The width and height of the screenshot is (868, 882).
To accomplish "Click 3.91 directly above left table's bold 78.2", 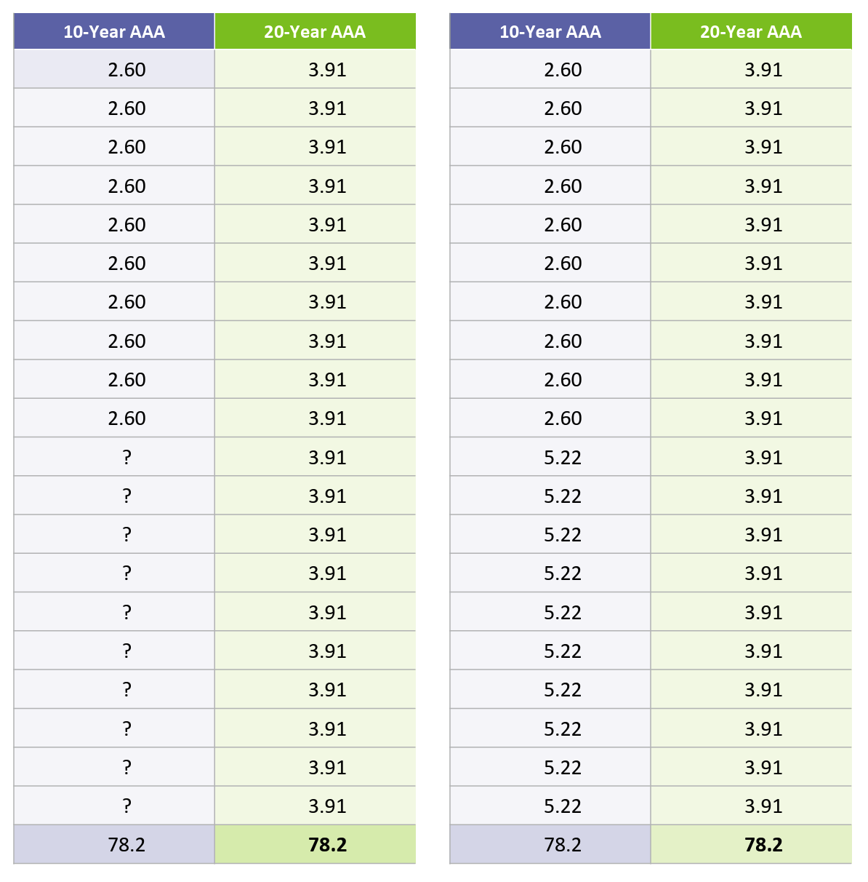I will 328,806.
